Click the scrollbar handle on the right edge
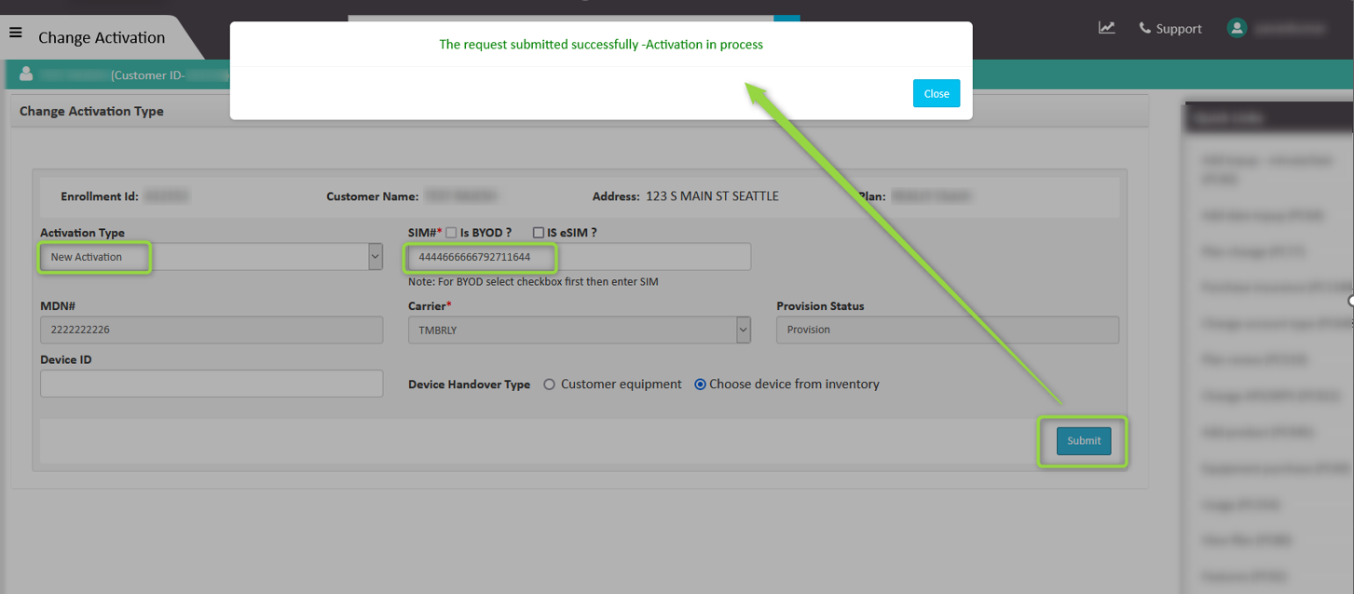The width and height of the screenshot is (1354, 594). coord(1349,300)
